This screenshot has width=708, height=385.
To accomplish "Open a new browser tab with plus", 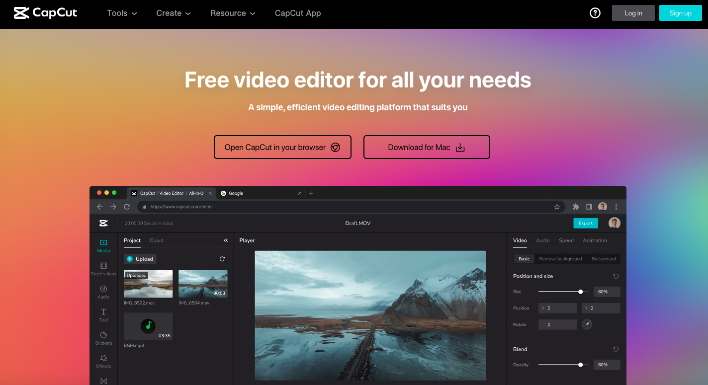I will pos(311,193).
